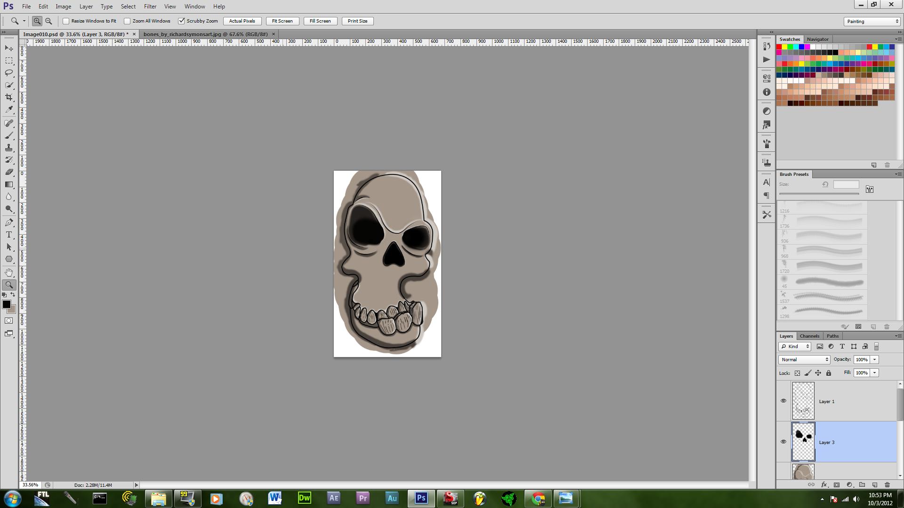Image resolution: width=904 pixels, height=508 pixels.
Task: Click the Fit Screen button
Action: click(282, 21)
